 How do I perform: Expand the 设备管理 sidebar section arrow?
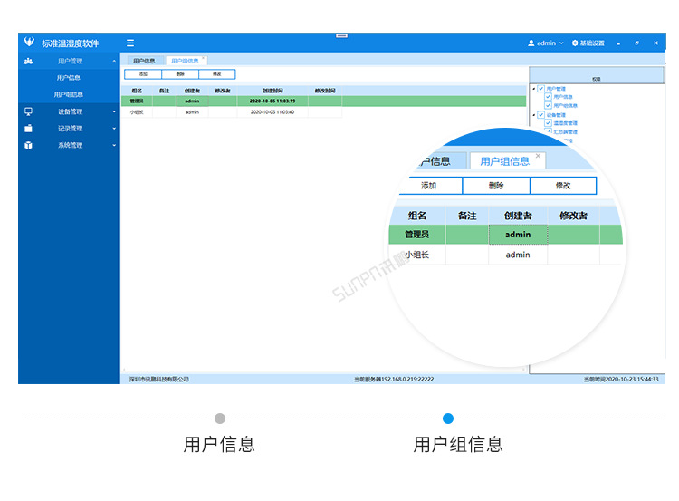[114, 111]
